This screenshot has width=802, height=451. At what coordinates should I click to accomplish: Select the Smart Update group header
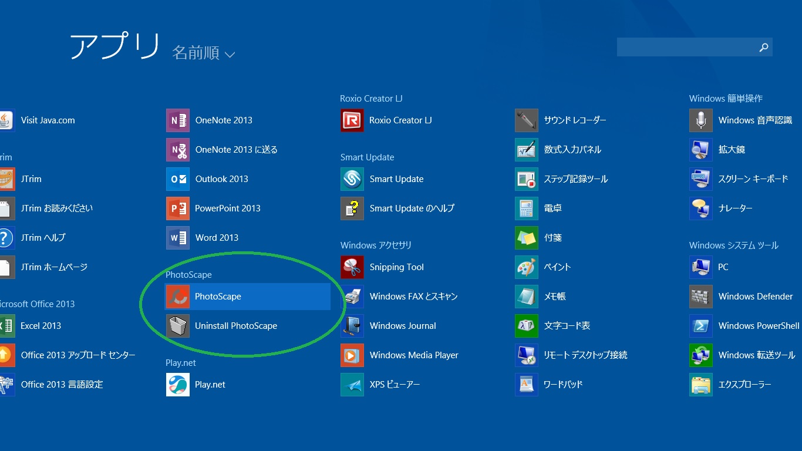367,157
